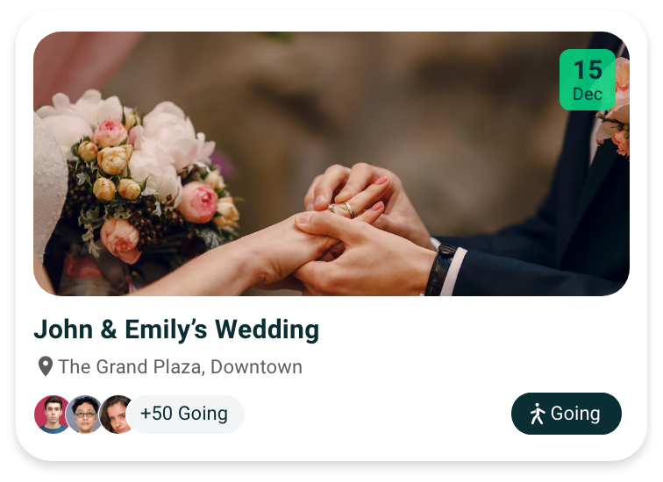Open the wedding cover photo
Viewport: 663px width, 482px height.
(331, 164)
